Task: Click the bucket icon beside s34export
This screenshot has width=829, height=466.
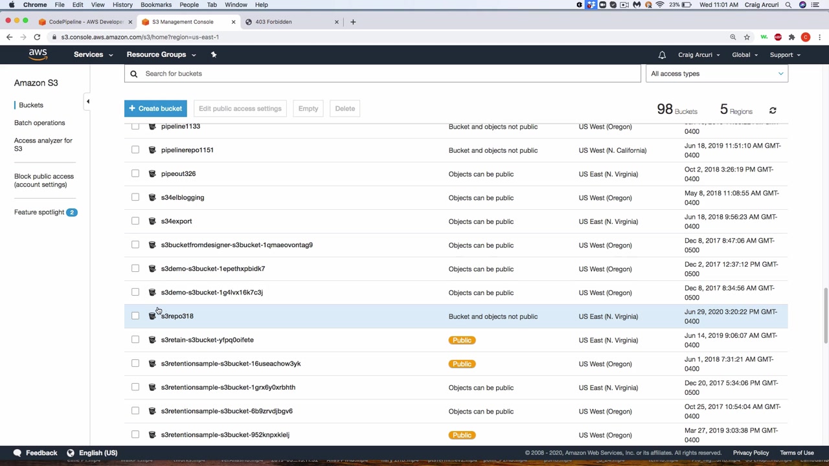Action: pyautogui.click(x=152, y=221)
